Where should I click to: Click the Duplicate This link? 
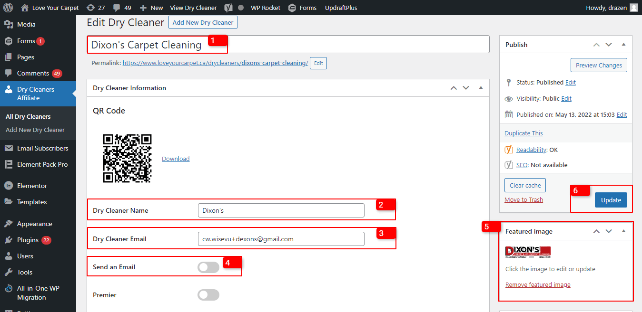tap(523, 133)
